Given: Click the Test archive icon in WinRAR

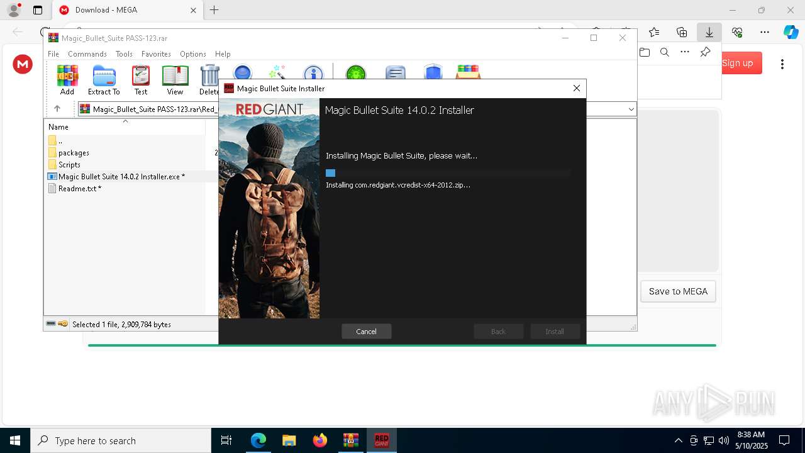Looking at the screenshot, I should [141, 75].
